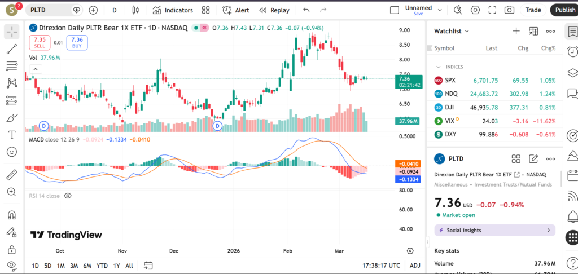578x274 pixels.
Task: Add symbol to Watchlist with plus icon
Action: tap(515, 31)
